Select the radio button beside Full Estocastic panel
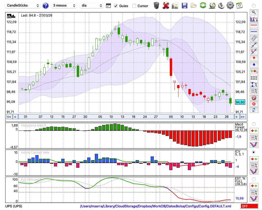Viewport: 262px width, 210px height. coord(254,179)
